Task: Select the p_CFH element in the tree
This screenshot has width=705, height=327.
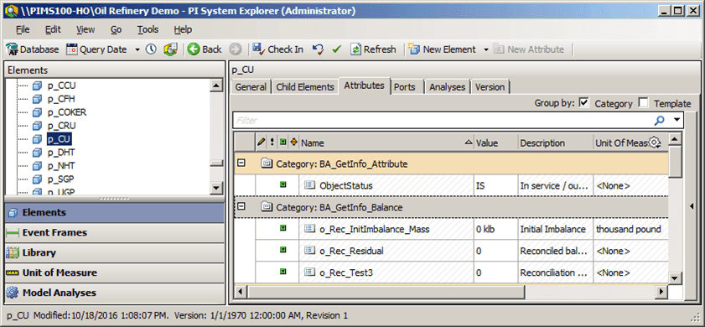Action: click(x=60, y=99)
